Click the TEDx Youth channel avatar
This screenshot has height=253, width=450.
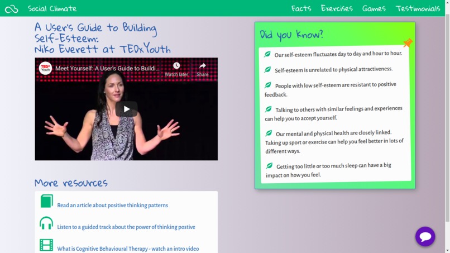click(45, 68)
